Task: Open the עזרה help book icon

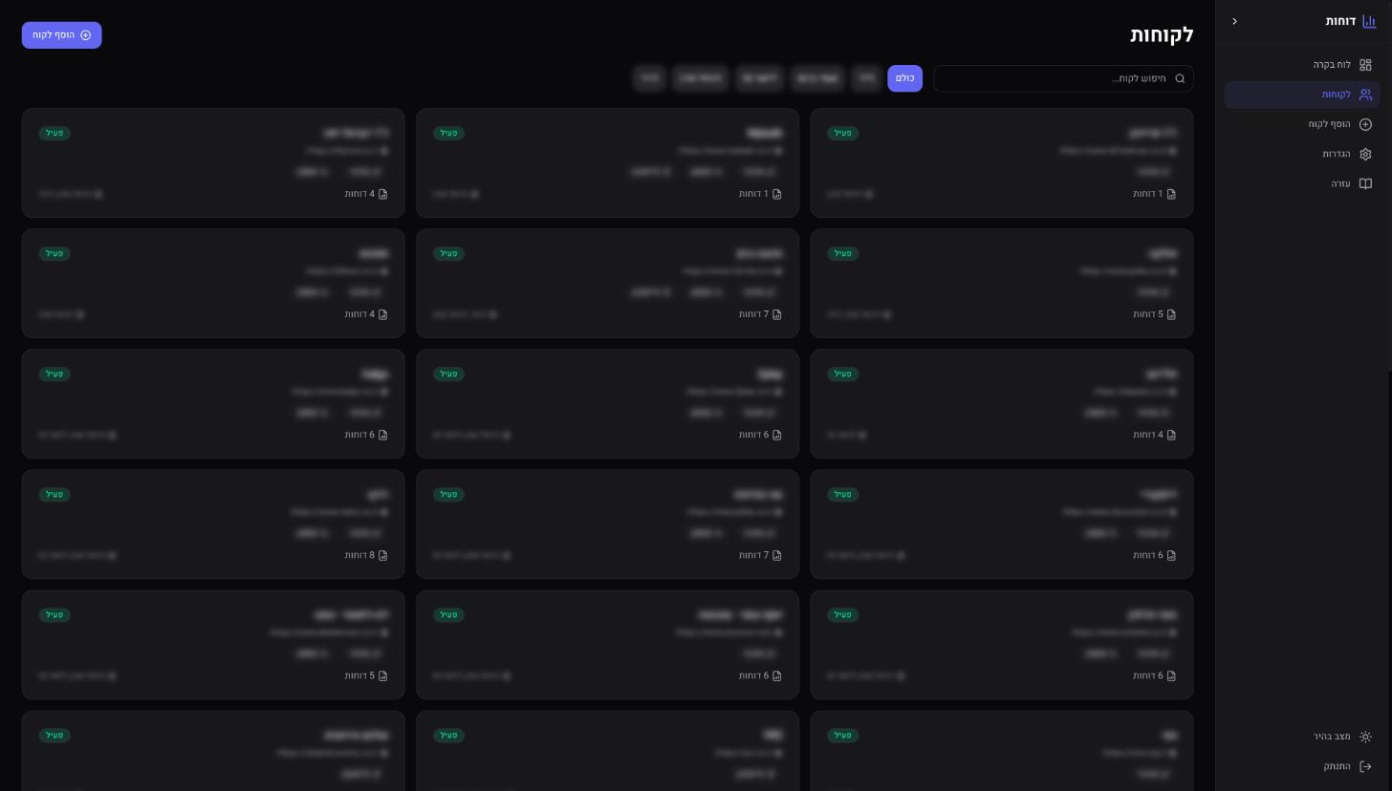Action: pos(1365,183)
